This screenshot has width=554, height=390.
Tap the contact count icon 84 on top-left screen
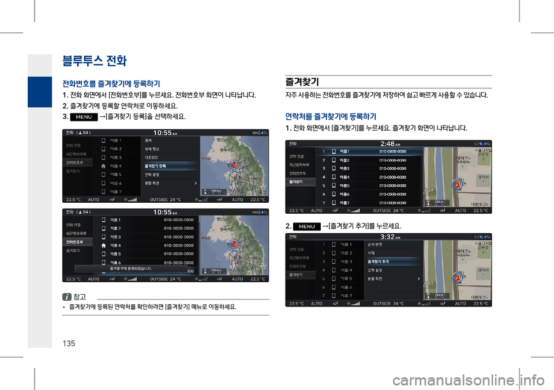pos(83,132)
